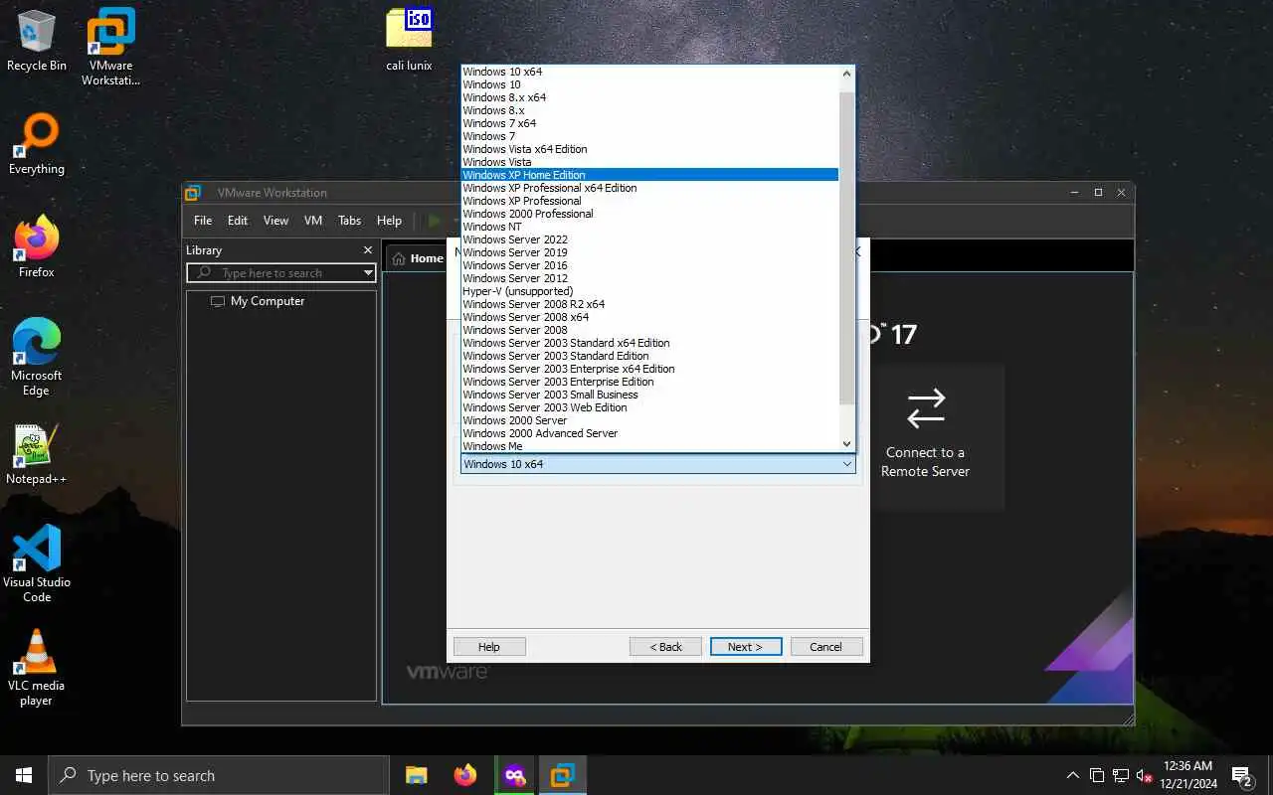Select Windows Server 2019
Viewport: 1273px width, 795px height.
tap(650, 252)
